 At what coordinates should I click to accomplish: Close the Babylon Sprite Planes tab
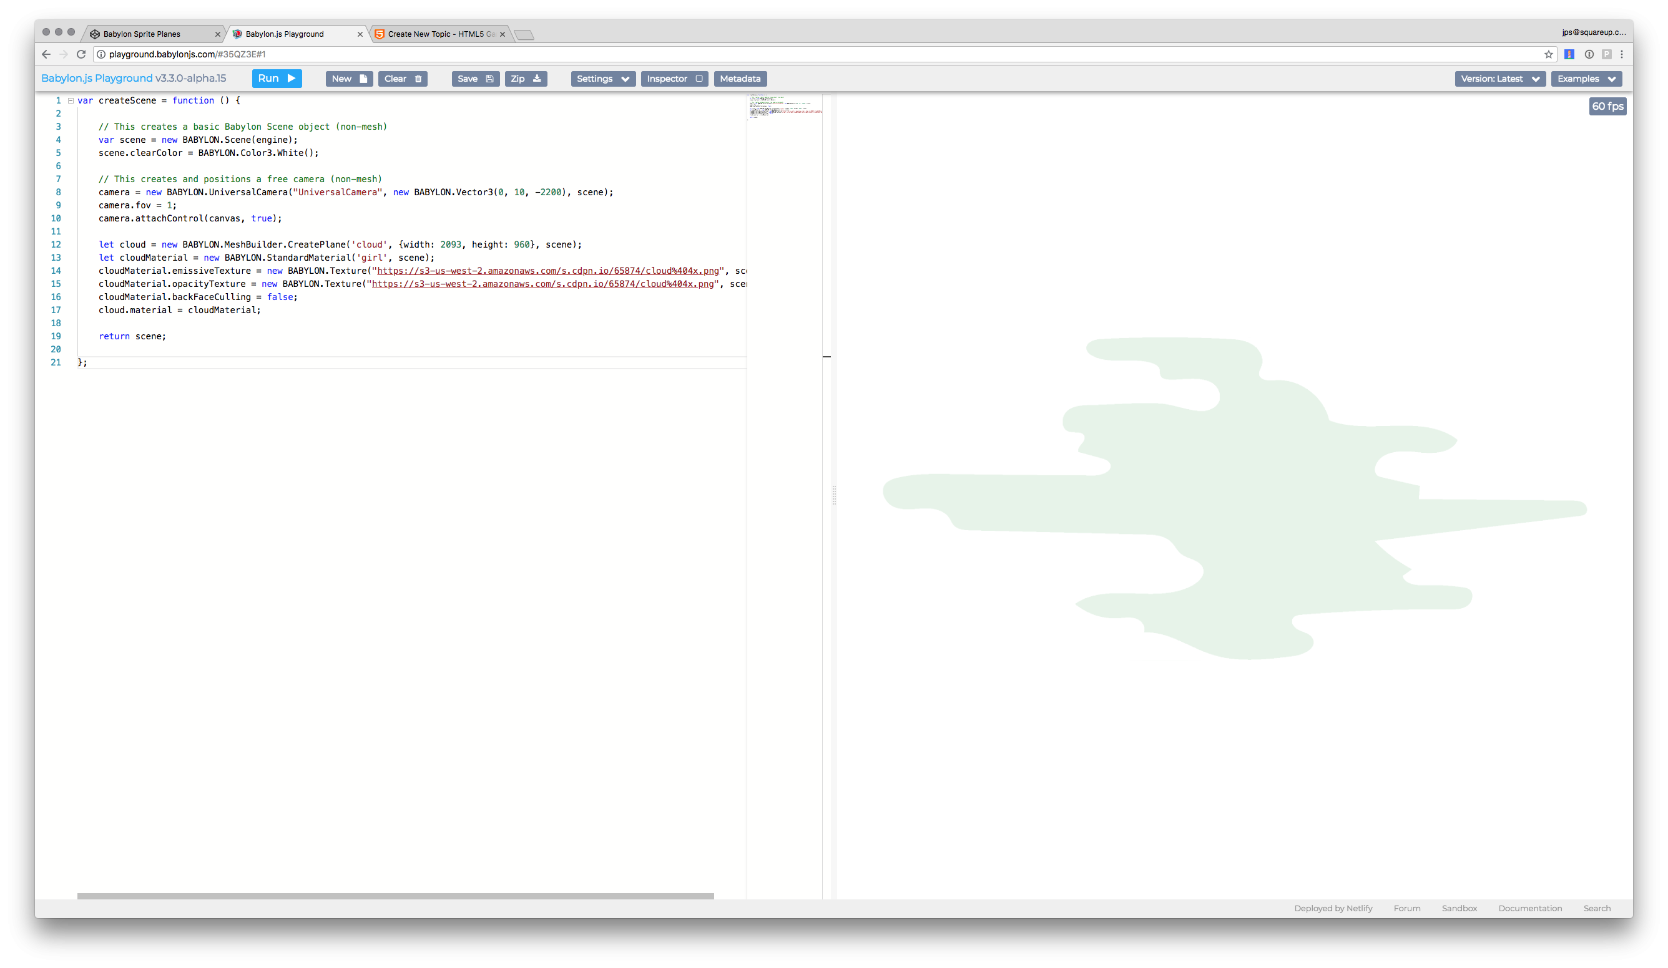click(217, 34)
